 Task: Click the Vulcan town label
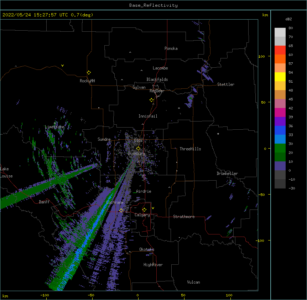[194, 282]
